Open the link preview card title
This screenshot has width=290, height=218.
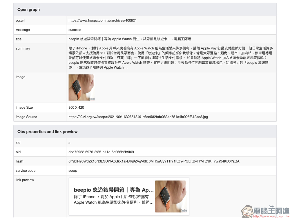point(114,190)
